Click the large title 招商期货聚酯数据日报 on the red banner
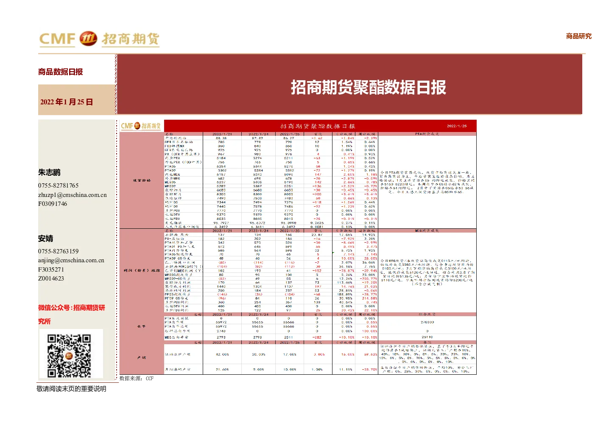 coord(368,87)
